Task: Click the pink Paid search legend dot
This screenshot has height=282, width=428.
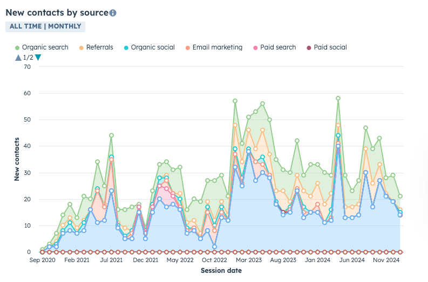Action: click(255, 47)
